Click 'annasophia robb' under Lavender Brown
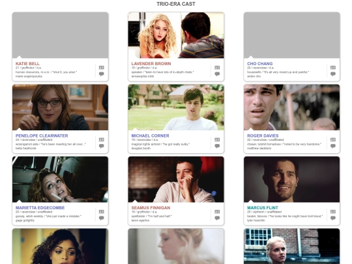Screen dimensions: 352x264 click(143, 76)
